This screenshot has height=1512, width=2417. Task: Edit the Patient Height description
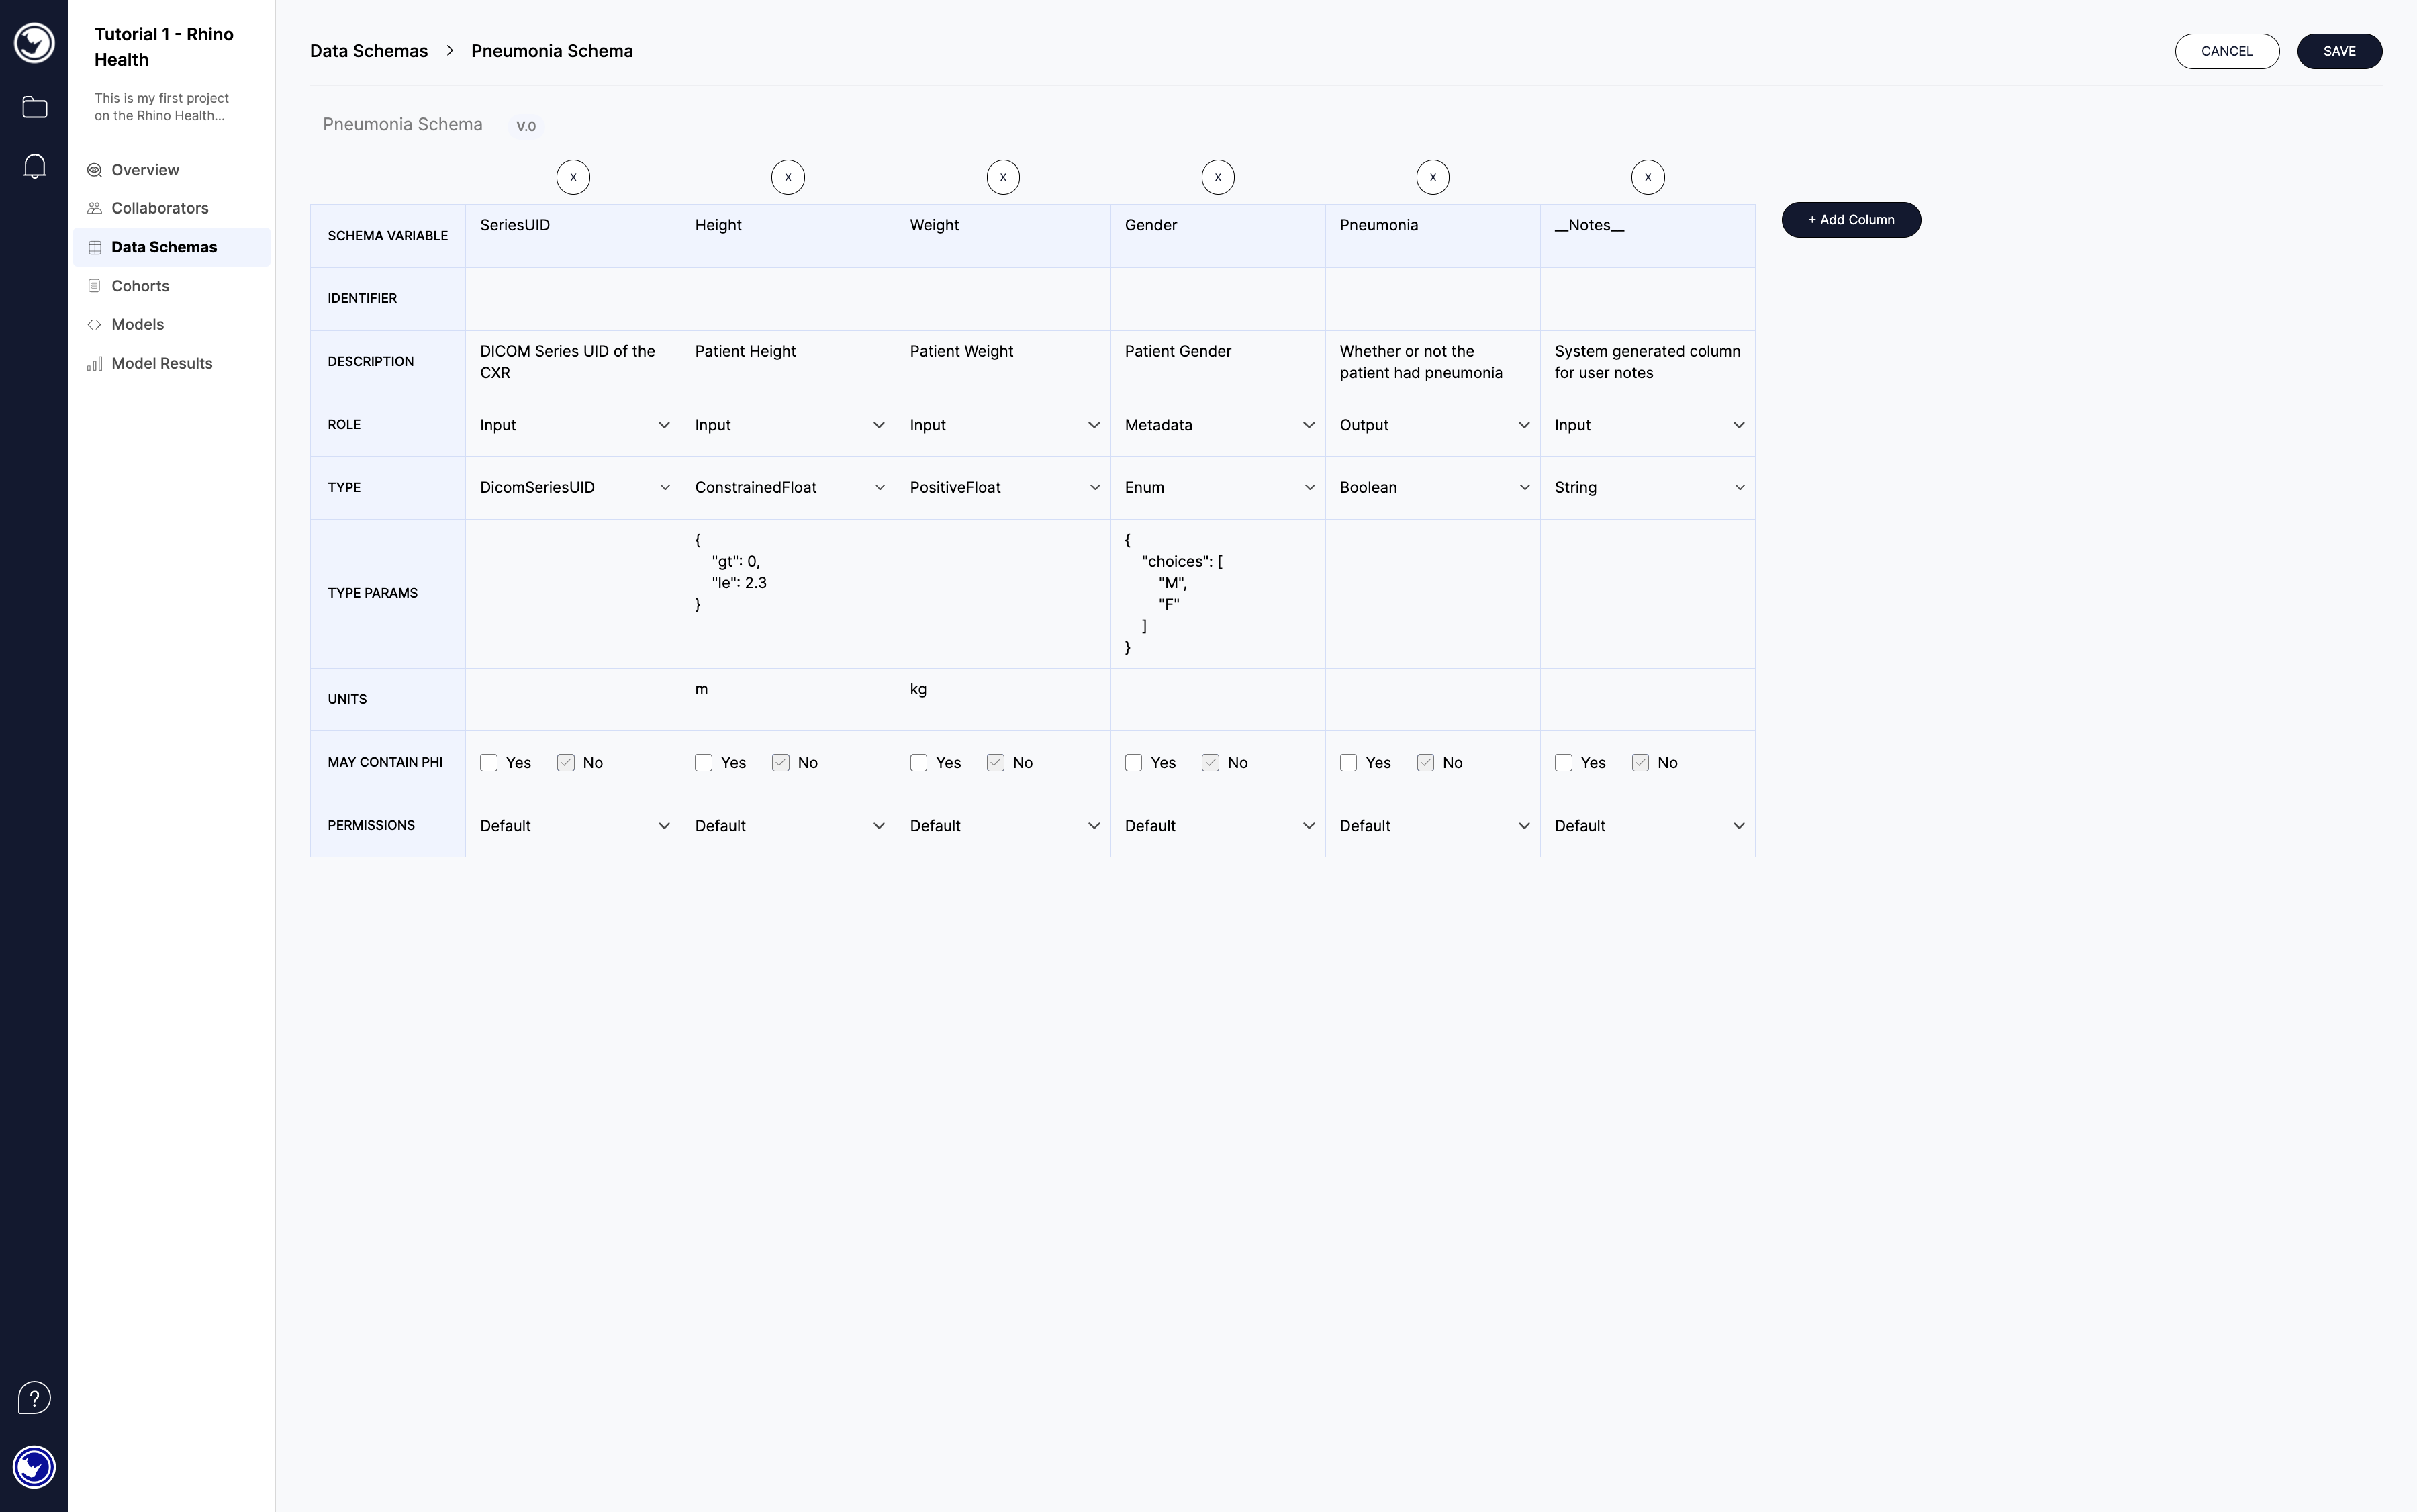click(788, 362)
